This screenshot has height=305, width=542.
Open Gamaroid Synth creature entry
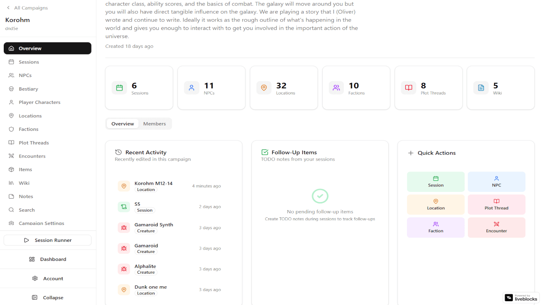(x=153, y=225)
